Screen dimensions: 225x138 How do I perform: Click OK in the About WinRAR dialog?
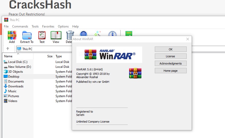pyautogui.click(x=171, y=49)
